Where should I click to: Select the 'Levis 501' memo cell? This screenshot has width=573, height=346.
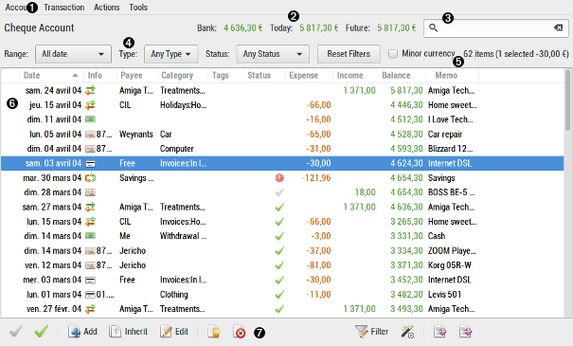pyautogui.click(x=444, y=295)
